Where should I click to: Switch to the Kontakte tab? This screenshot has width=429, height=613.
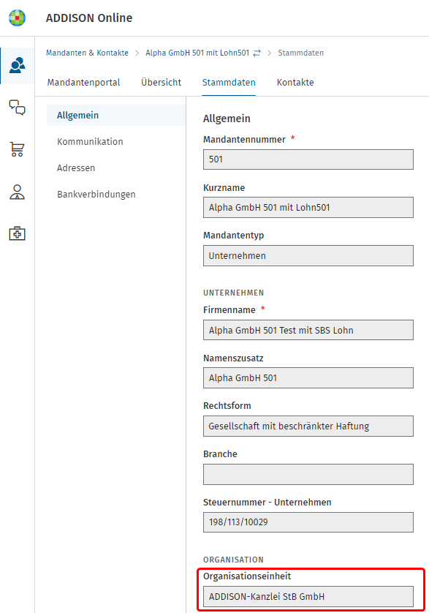coord(295,83)
